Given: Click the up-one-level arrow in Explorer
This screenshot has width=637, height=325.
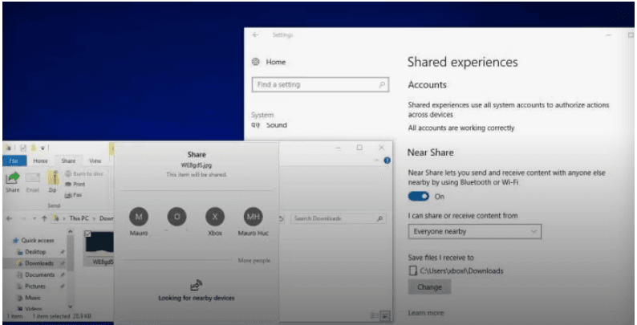Looking at the screenshot, I should point(44,218).
